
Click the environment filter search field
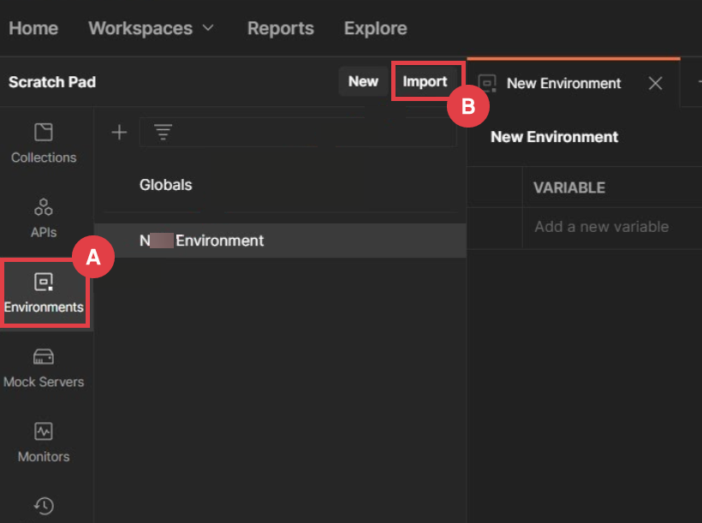[298, 132]
